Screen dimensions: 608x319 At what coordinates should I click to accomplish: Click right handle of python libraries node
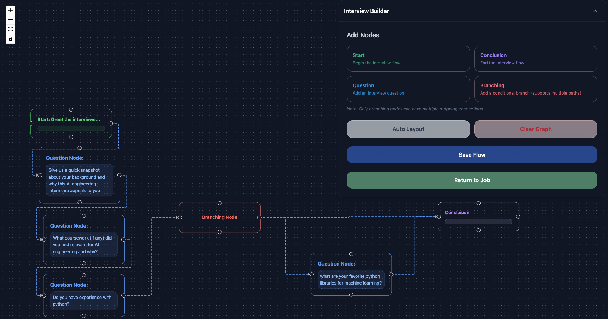coord(391,274)
